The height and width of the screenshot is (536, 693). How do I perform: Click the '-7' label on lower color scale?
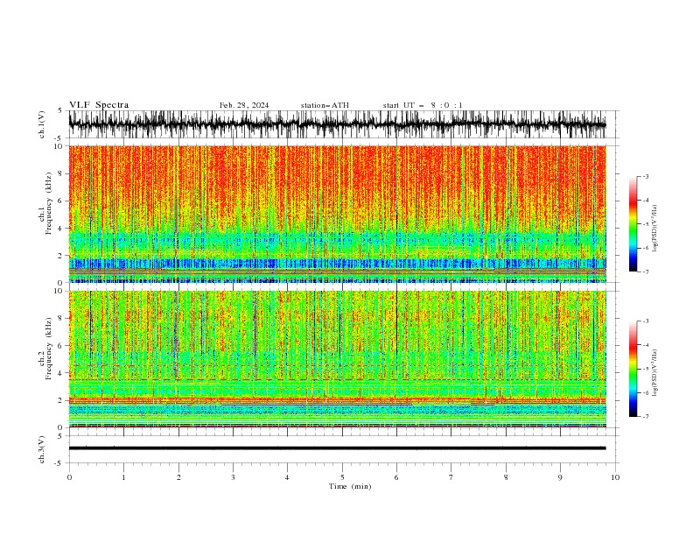[645, 417]
